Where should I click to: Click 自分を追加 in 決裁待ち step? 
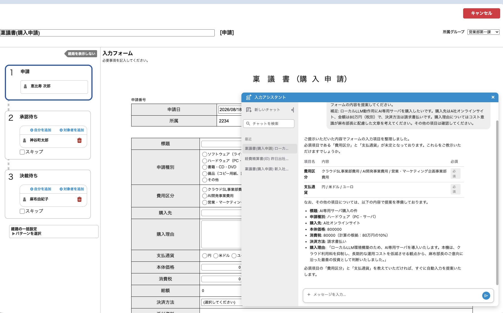coord(41,189)
